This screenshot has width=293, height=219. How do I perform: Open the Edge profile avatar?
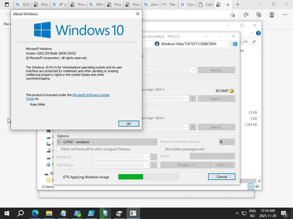(272, 15)
